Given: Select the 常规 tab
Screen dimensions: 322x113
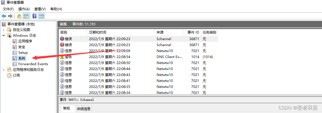Looking at the screenshot, I should tap(66, 108).
